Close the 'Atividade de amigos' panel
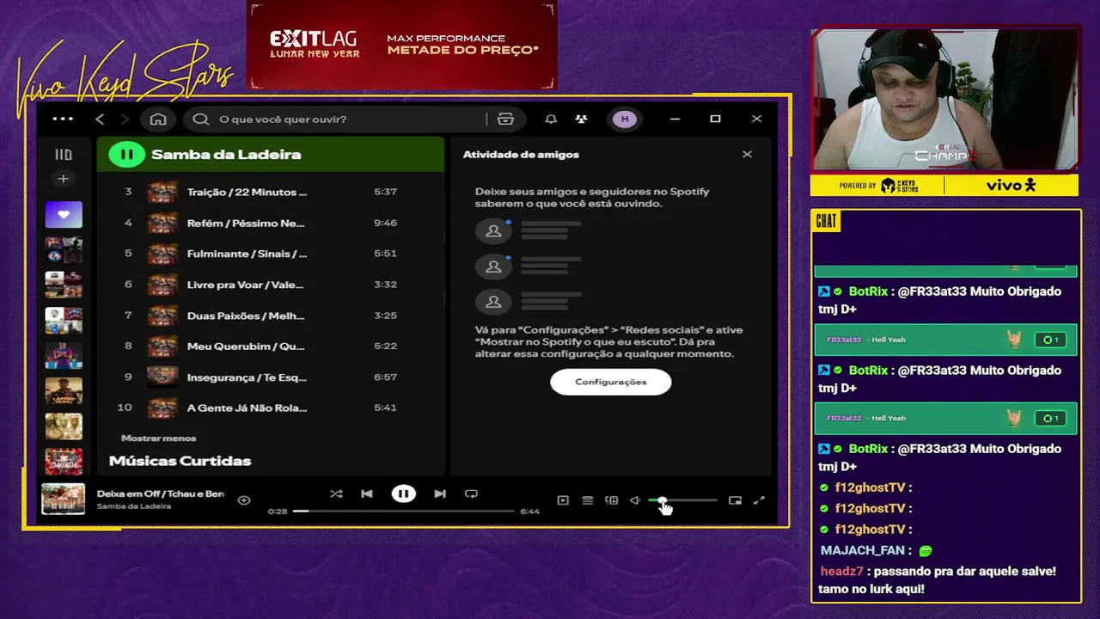Image resolution: width=1100 pixels, height=619 pixels. (747, 154)
